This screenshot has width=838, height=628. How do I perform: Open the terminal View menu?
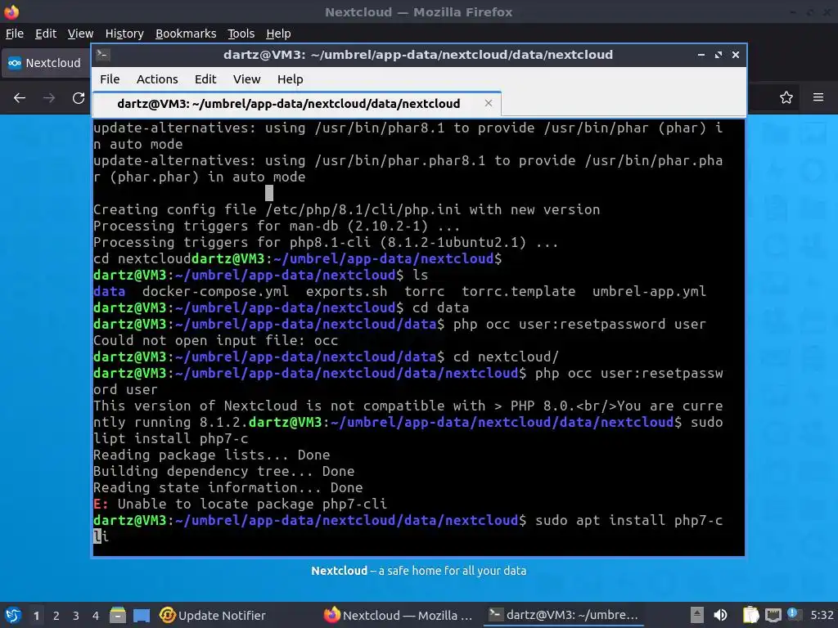[x=246, y=79]
